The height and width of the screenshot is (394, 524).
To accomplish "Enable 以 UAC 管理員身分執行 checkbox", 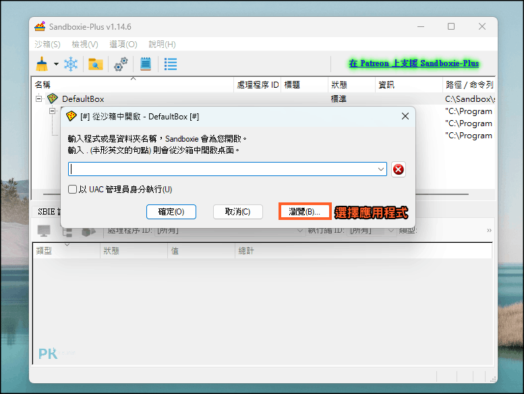I will click(72, 190).
